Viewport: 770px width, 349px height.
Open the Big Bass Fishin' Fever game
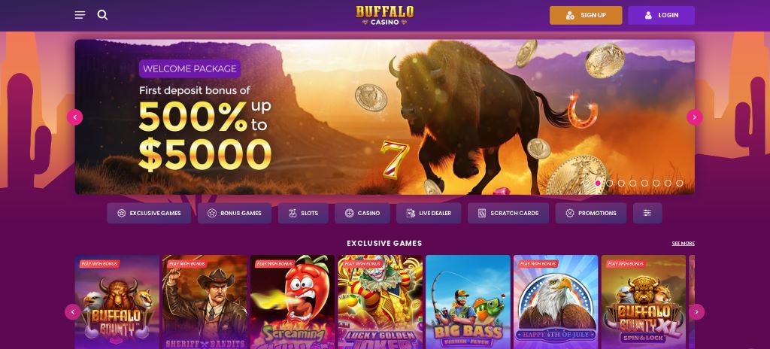coord(468,302)
